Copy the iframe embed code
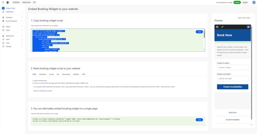The height and width of the screenshot is (134, 257). tap(199, 120)
